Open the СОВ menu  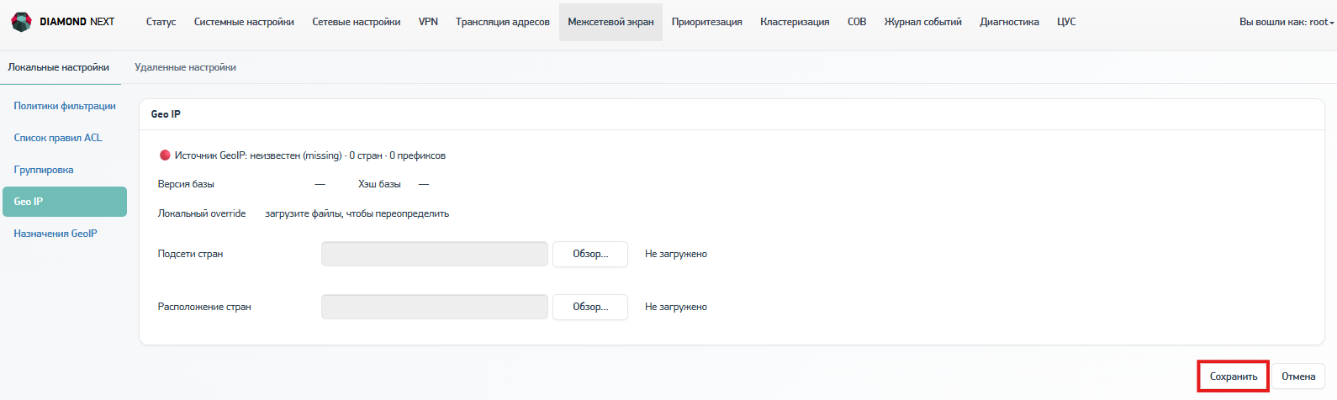click(x=857, y=22)
